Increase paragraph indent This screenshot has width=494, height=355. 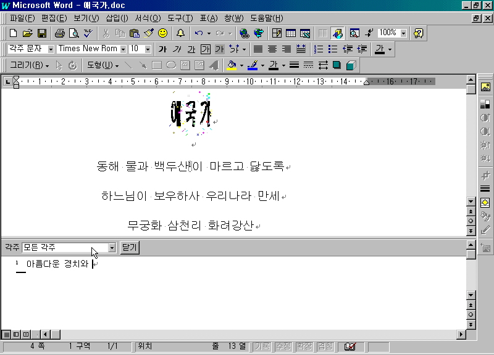coord(362,49)
